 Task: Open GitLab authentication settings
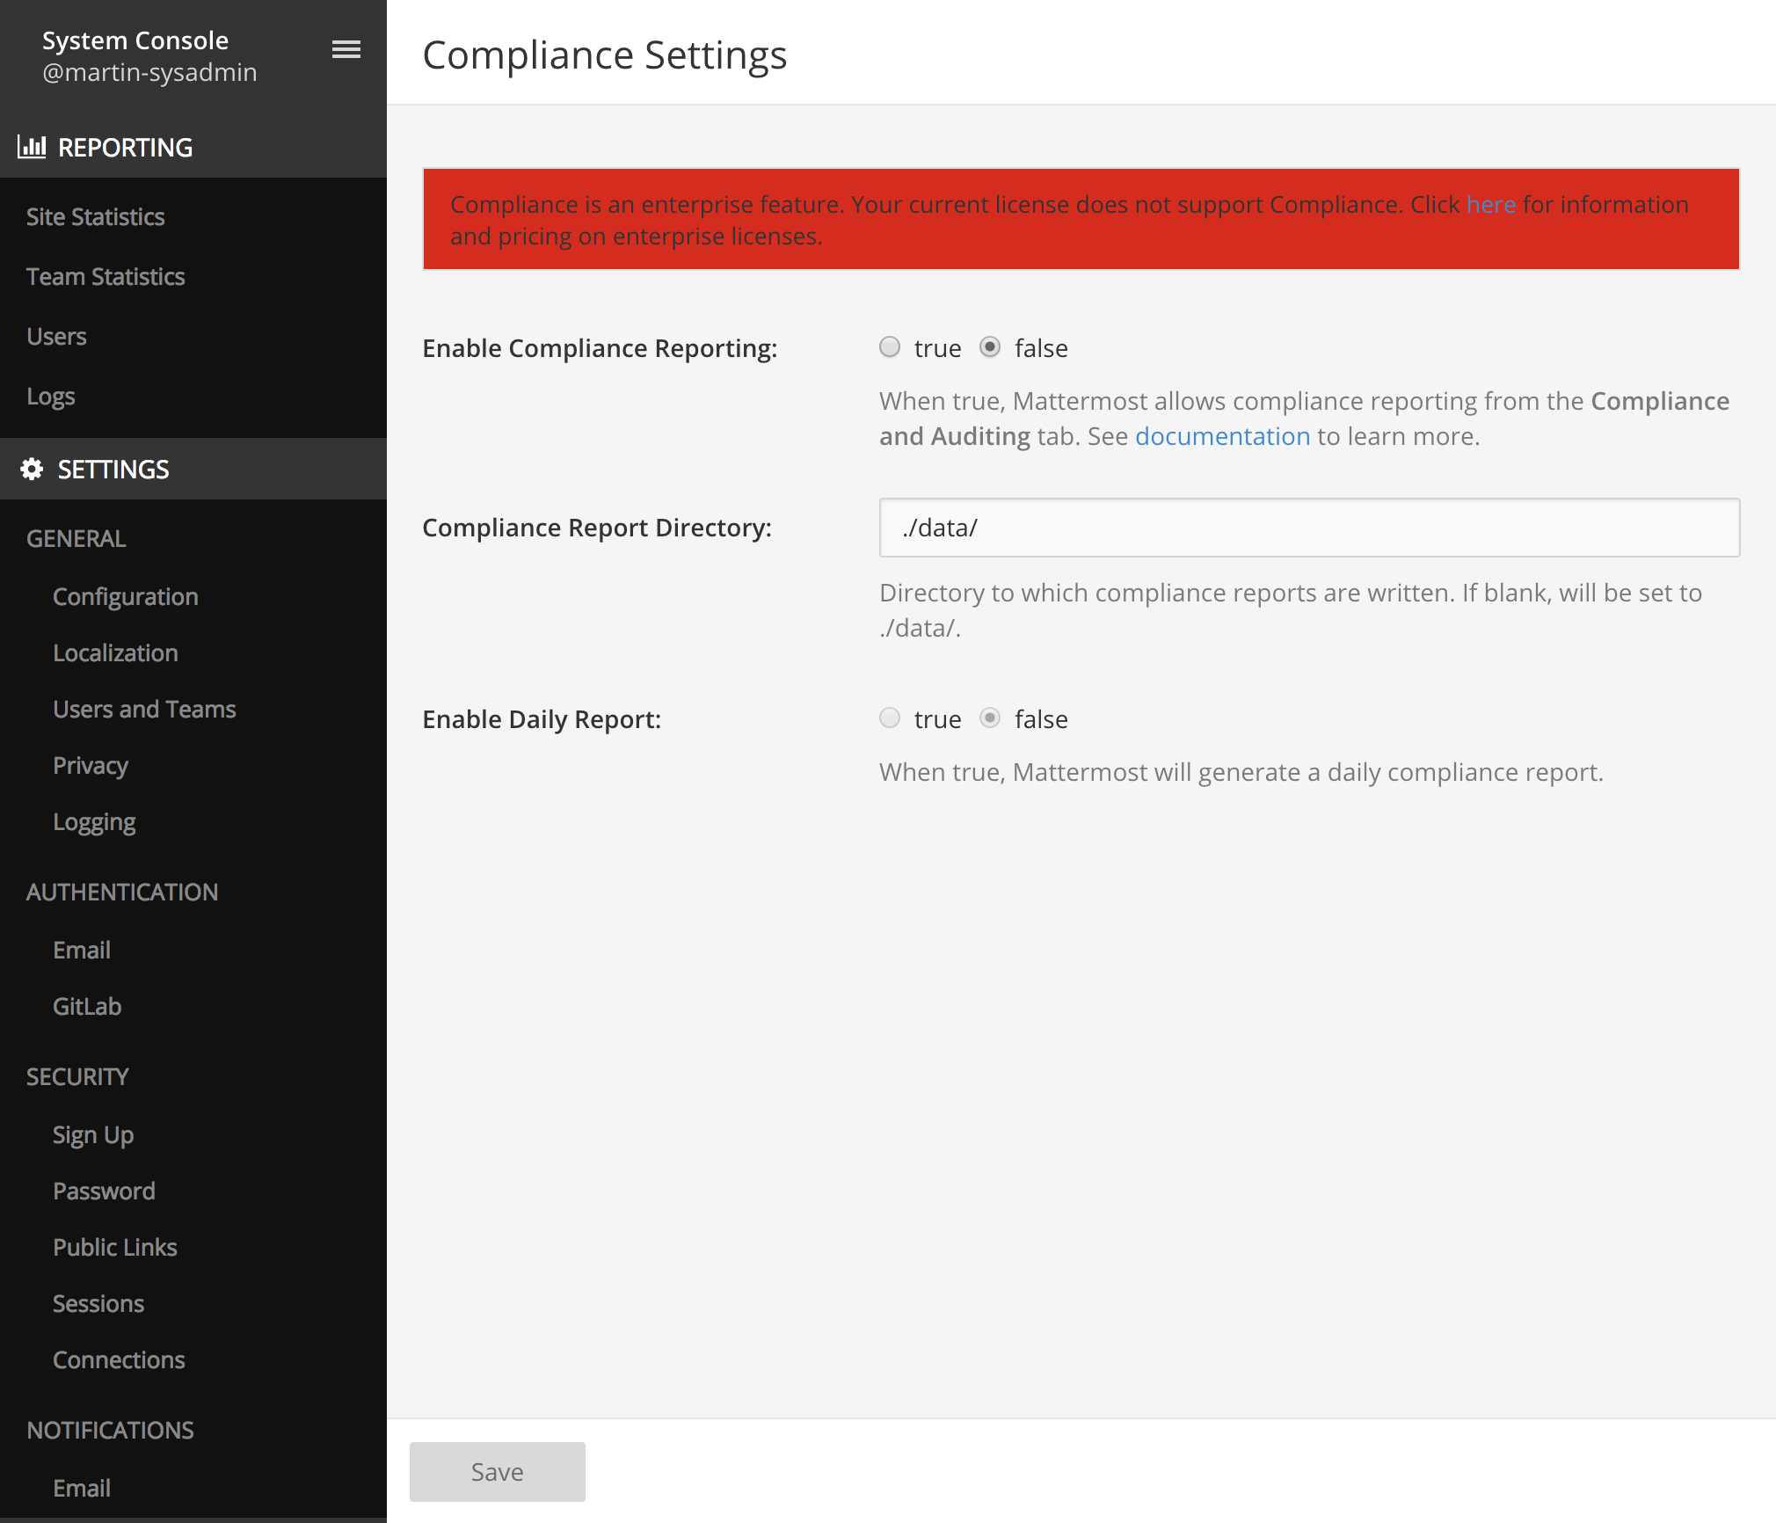(87, 1006)
